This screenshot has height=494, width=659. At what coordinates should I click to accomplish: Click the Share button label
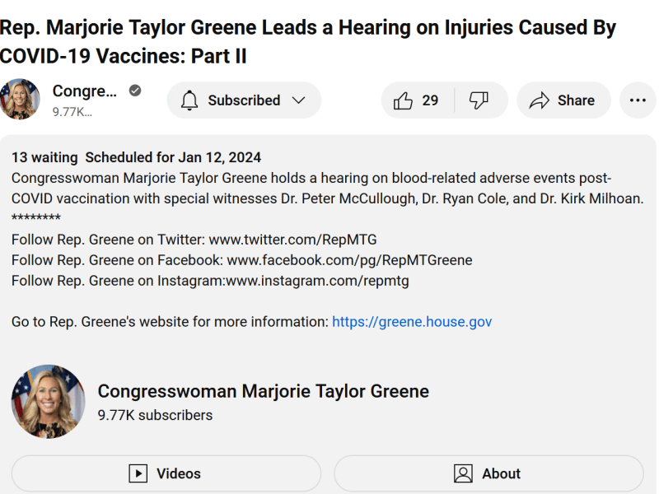click(x=576, y=100)
